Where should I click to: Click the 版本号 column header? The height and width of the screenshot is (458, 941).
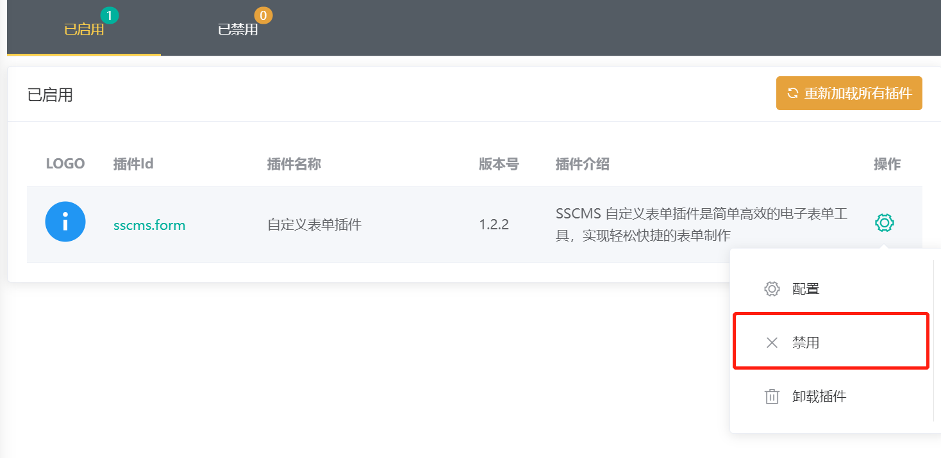click(x=499, y=164)
